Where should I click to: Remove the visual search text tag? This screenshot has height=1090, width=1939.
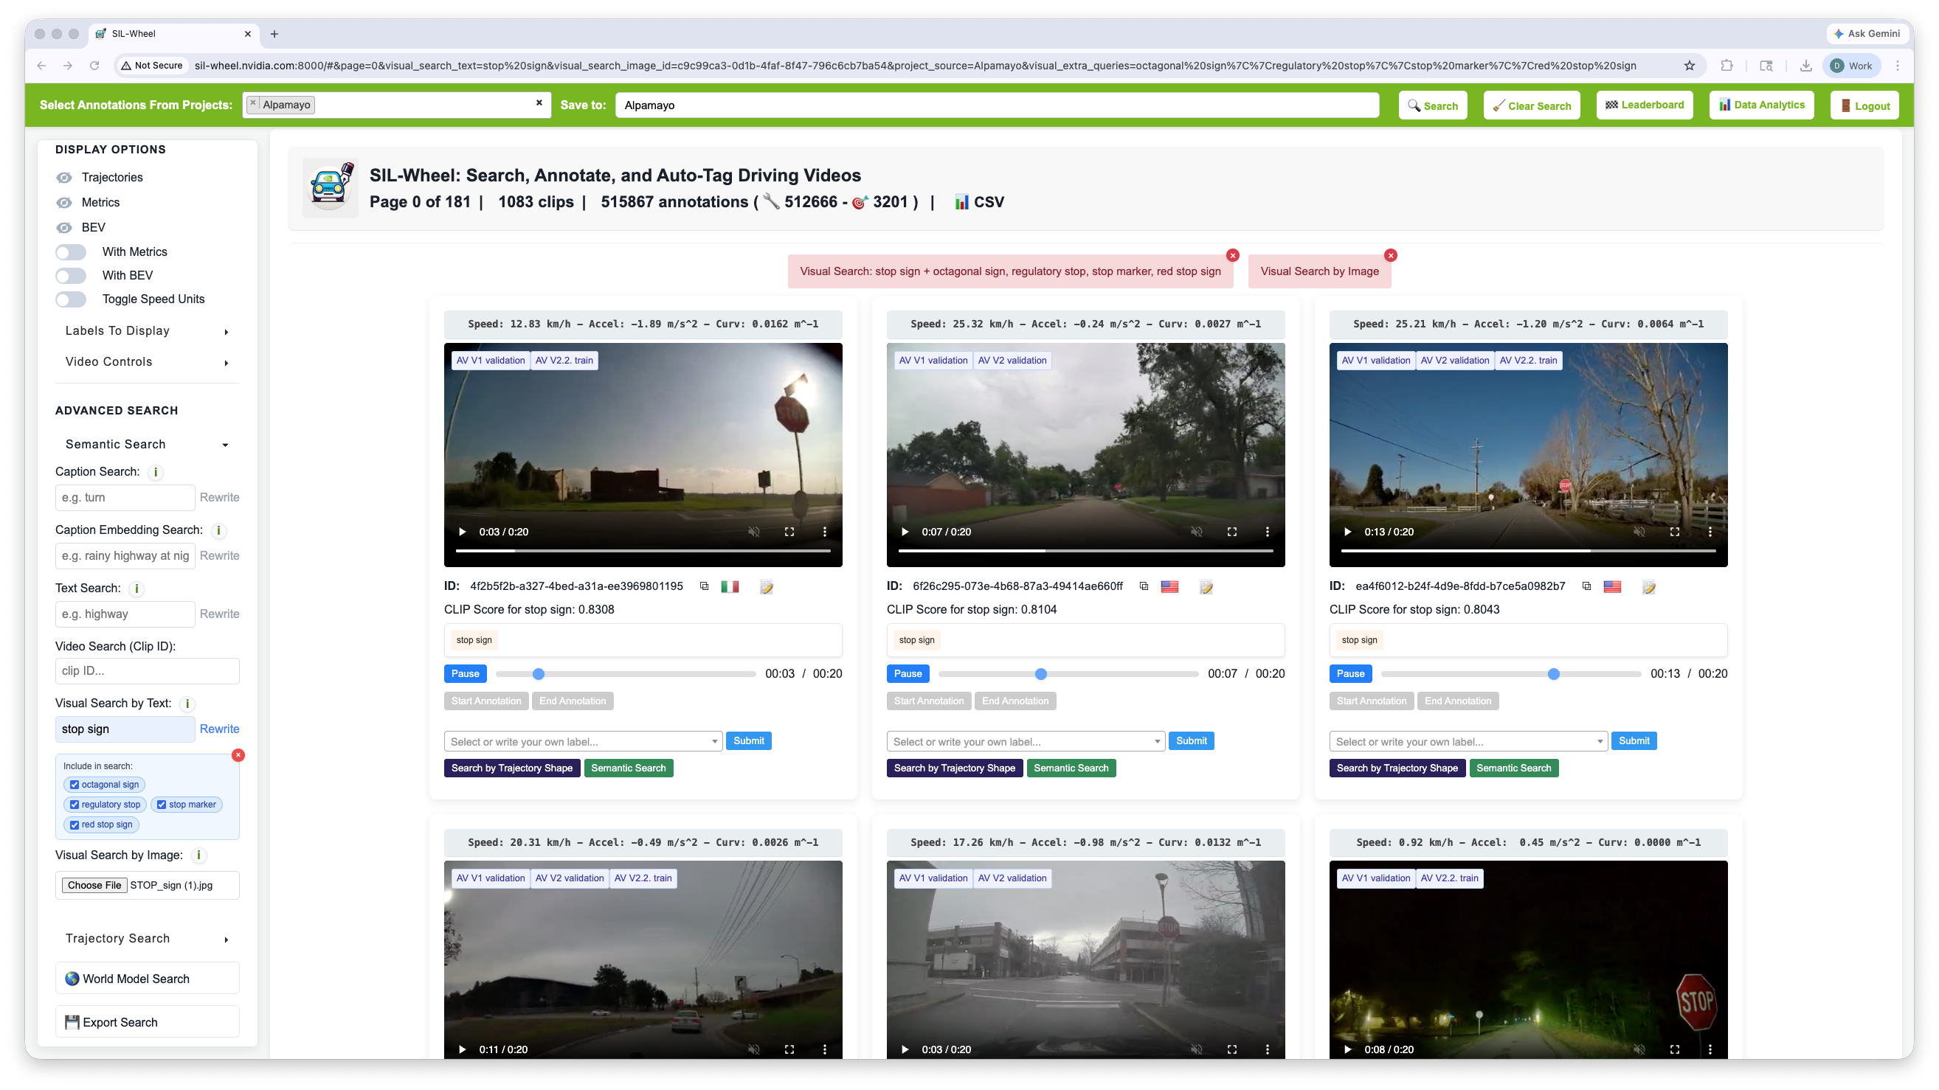pos(1232,256)
